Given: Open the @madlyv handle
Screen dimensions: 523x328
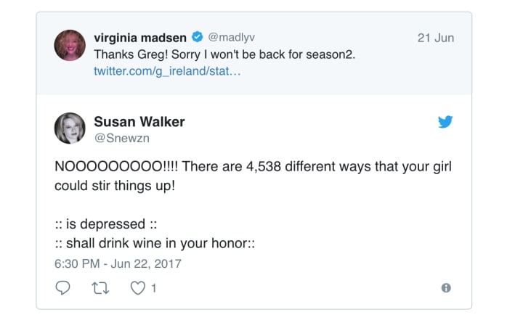Looking at the screenshot, I should (231, 37).
